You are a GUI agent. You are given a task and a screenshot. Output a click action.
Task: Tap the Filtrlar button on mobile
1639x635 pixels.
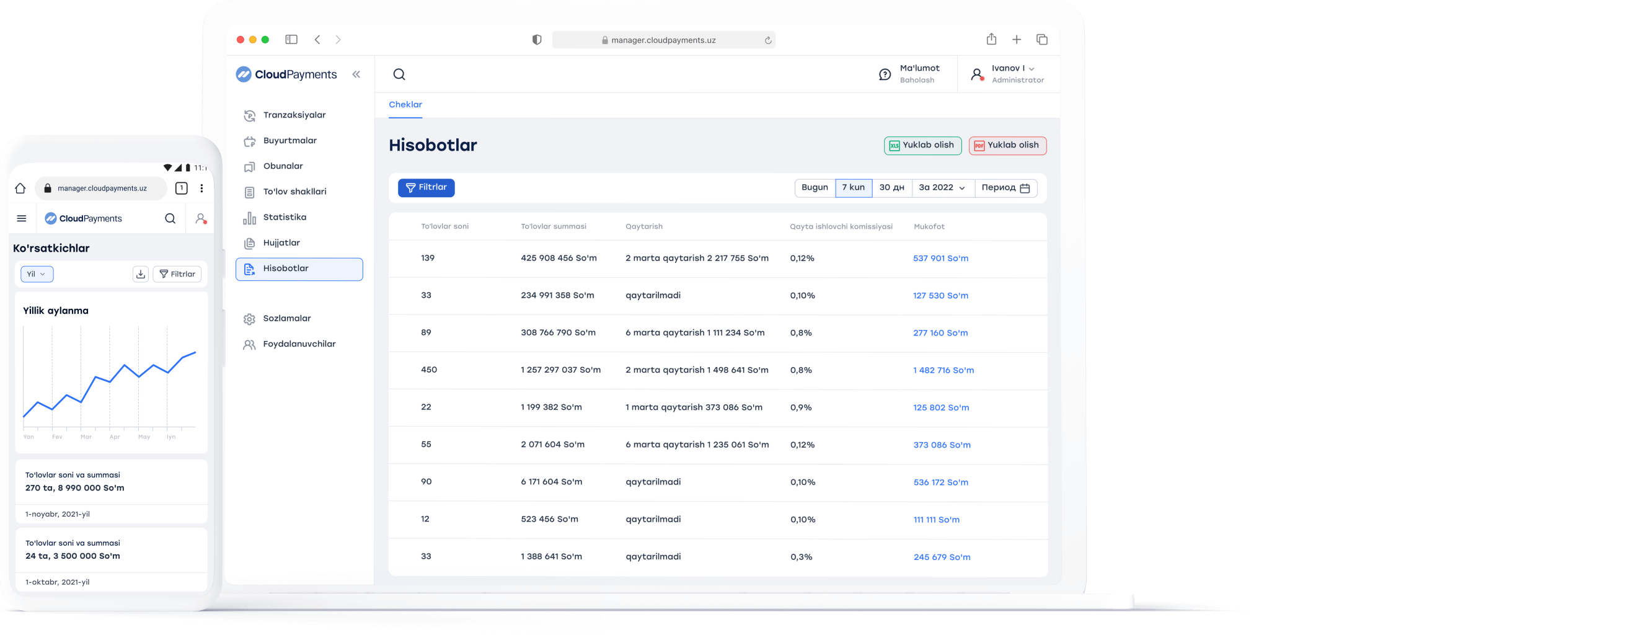[x=177, y=274]
